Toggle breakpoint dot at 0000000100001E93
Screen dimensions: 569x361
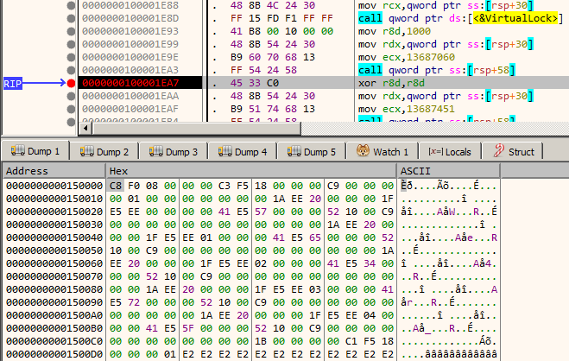click(71, 31)
